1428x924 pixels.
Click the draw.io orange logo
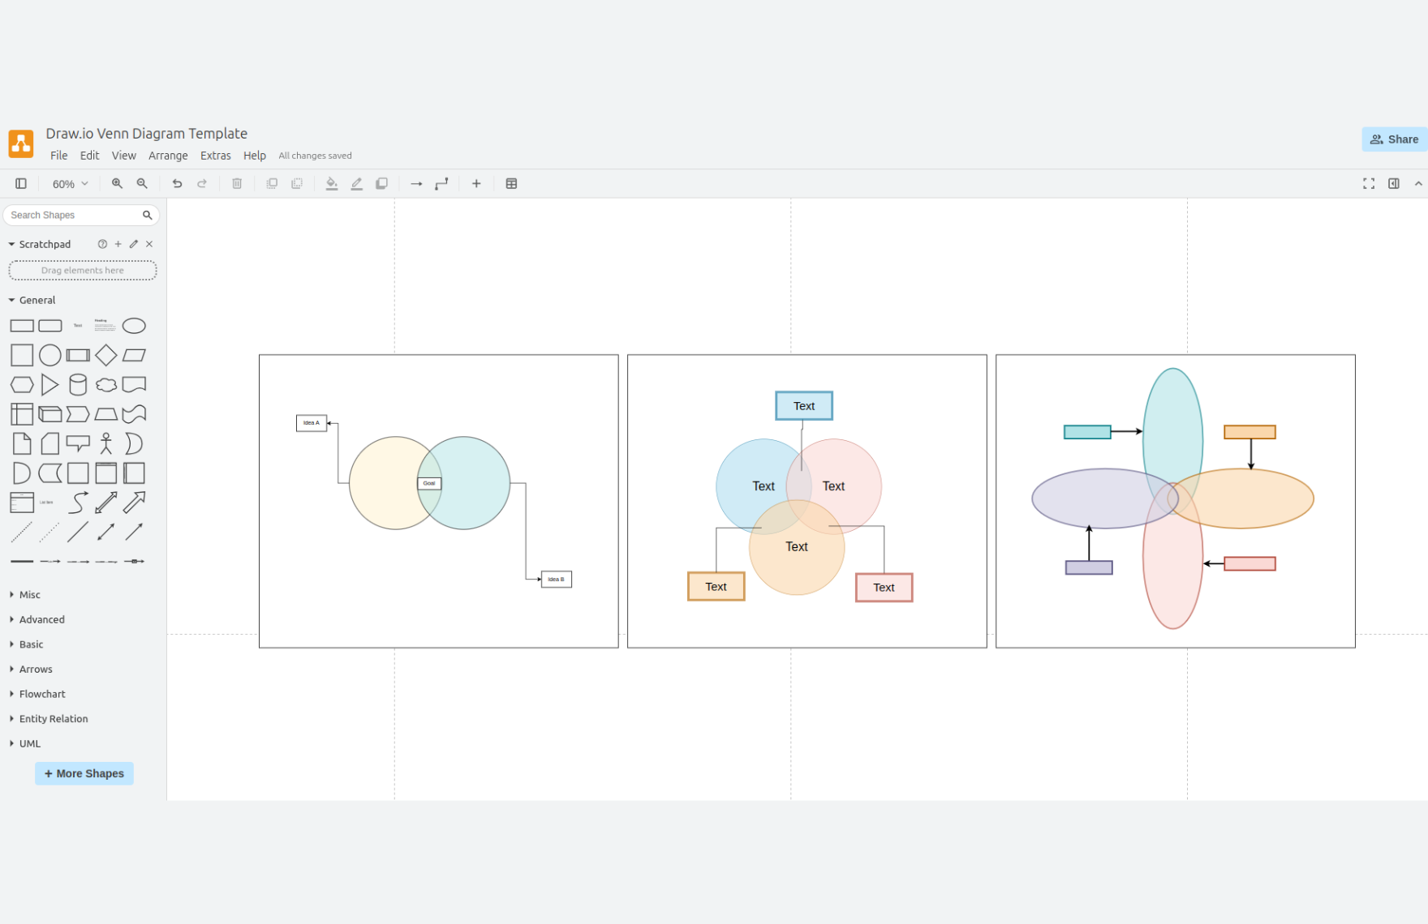point(21,143)
